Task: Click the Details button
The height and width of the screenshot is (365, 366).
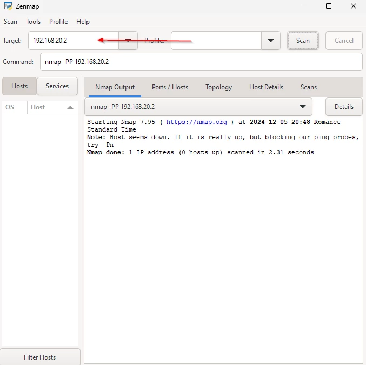Action: 344,107
